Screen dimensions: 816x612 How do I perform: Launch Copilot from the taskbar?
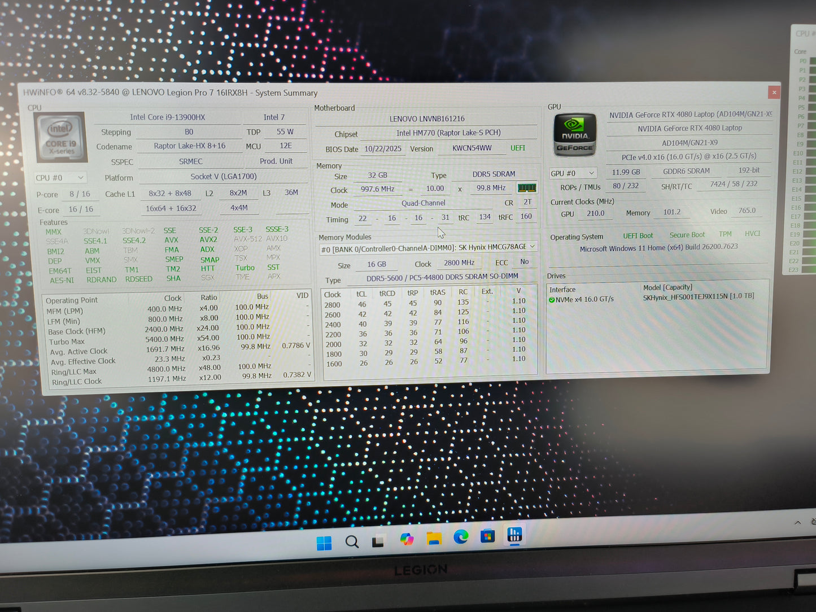pyautogui.click(x=407, y=540)
